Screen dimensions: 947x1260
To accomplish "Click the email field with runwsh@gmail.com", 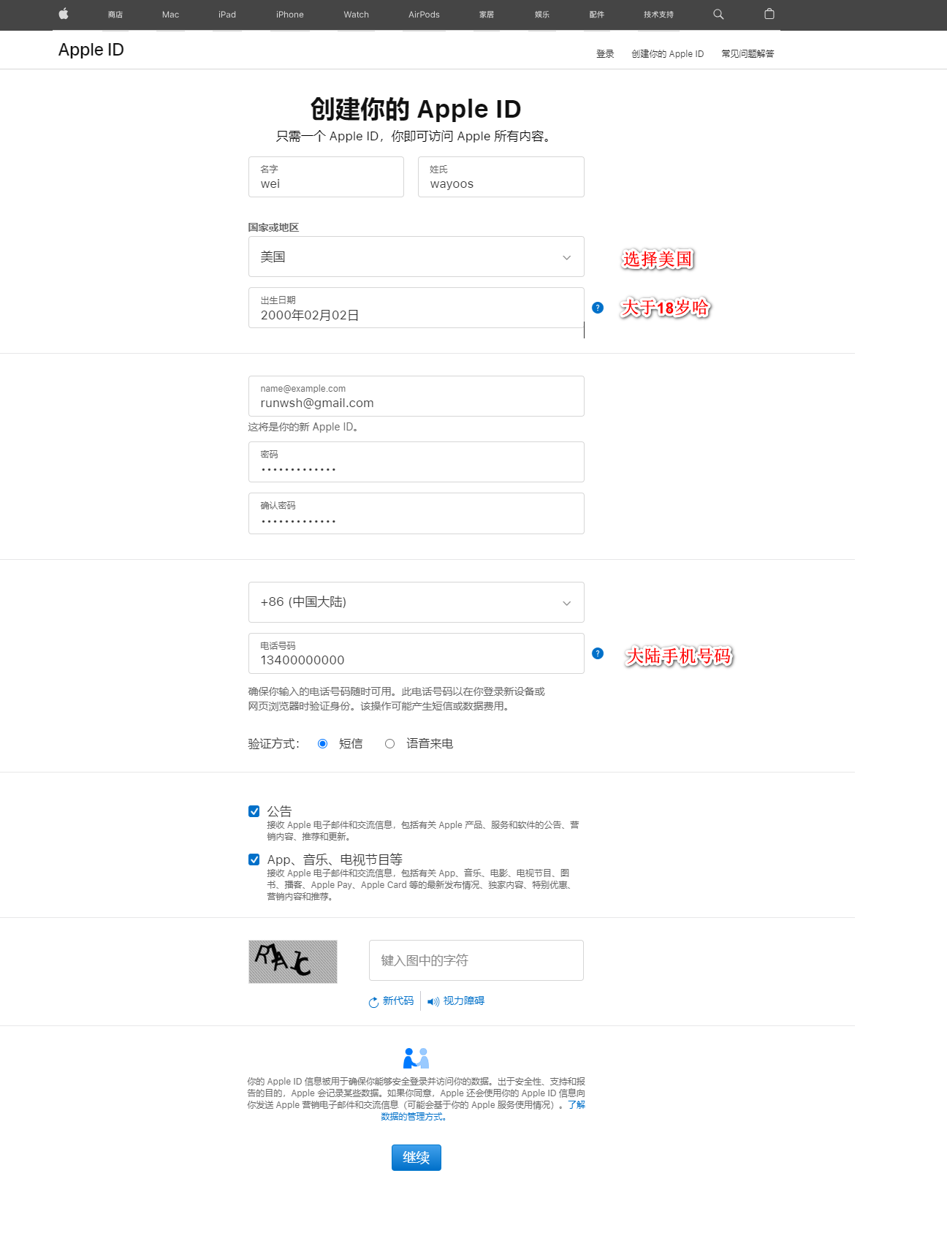I will 417,396.
